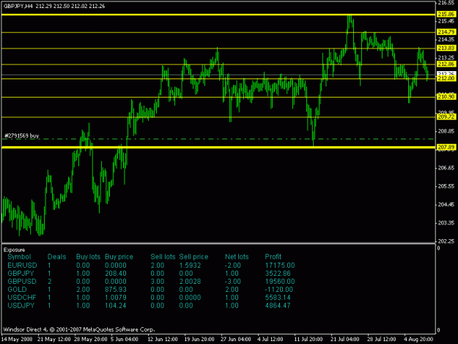Click EURUSD sell price 1.5932
Image resolution: width=458 pixels, height=344 pixels.
click(190, 266)
